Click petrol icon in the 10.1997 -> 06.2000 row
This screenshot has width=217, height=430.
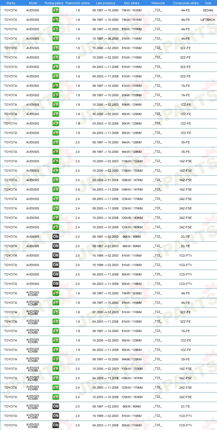(55, 39)
